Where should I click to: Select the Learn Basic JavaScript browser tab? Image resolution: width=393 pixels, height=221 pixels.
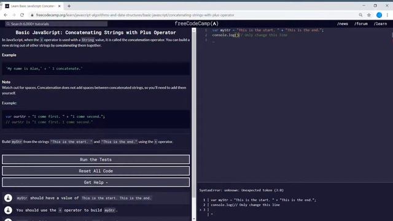click(x=33, y=6)
